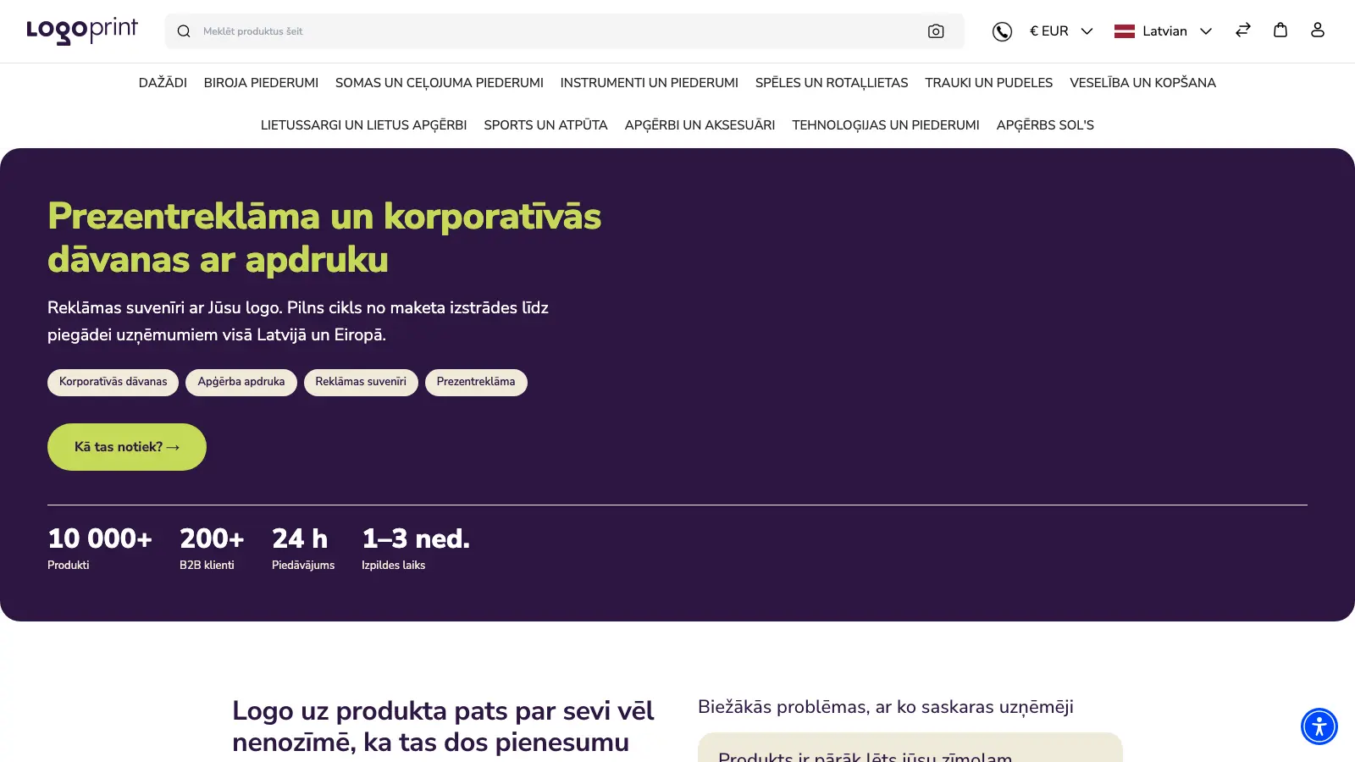Open APĢĒRBS SOL'S menu

[x=1045, y=125]
